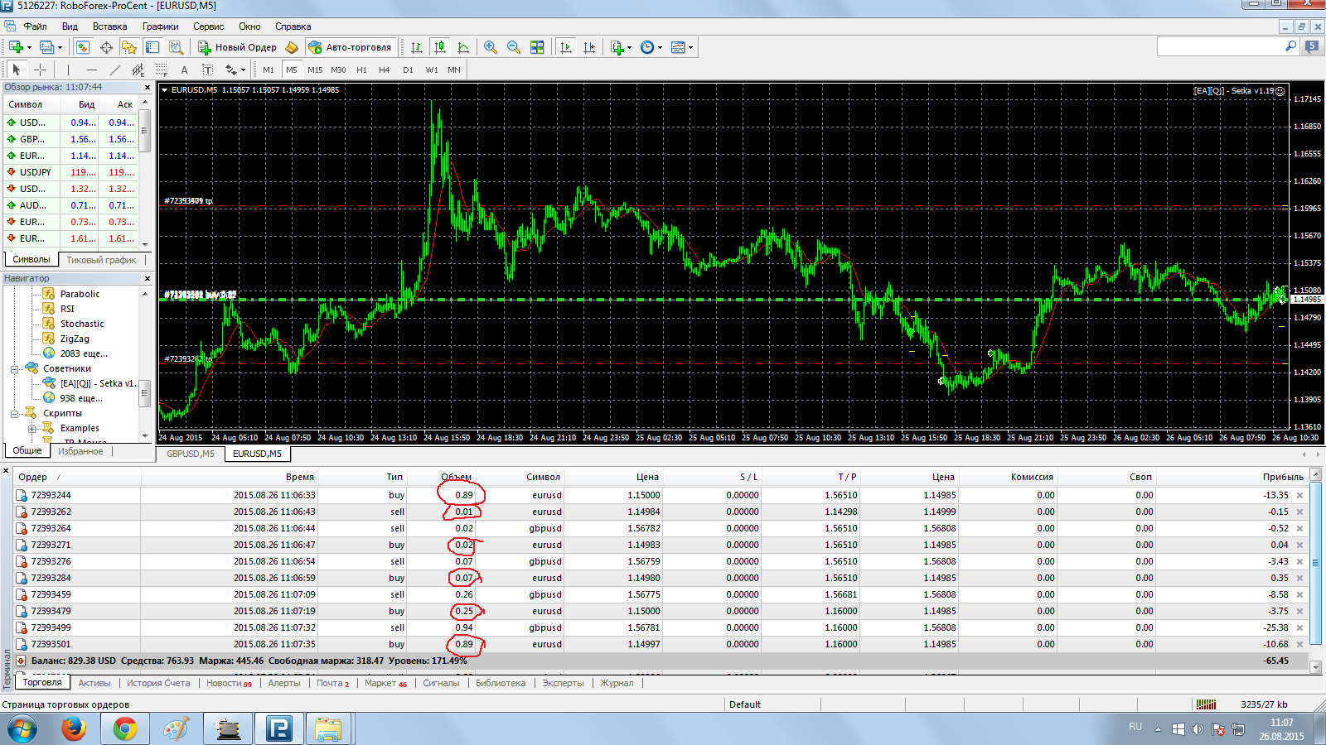Switch chart to bar chart
1326x745 pixels.
[x=417, y=47]
